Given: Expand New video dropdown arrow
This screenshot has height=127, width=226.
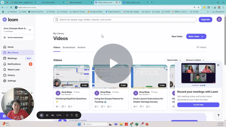Looking at the screenshot, I should pos(202,37).
